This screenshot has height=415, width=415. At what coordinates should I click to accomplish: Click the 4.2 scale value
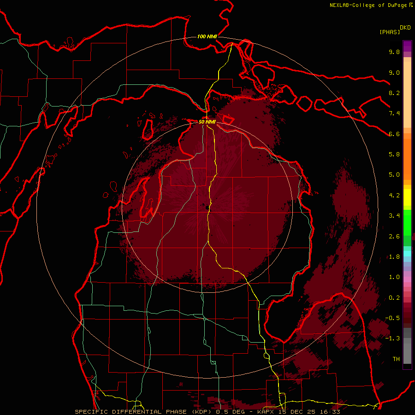[394, 196]
